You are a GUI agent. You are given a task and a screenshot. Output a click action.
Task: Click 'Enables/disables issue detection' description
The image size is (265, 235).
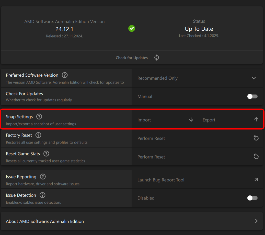[33, 202]
